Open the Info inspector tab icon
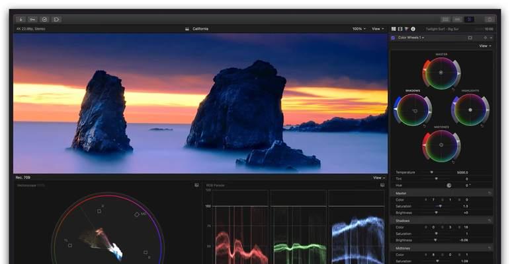510x264 pixels. (413, 29)
